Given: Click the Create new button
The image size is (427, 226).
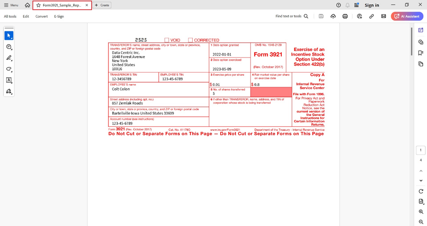Looking at the screenshot, I should coord(102,5).
